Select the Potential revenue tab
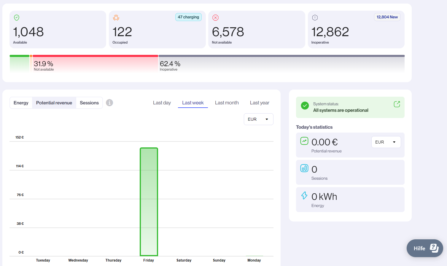This screenshot has width=447, height=266. 54,103
